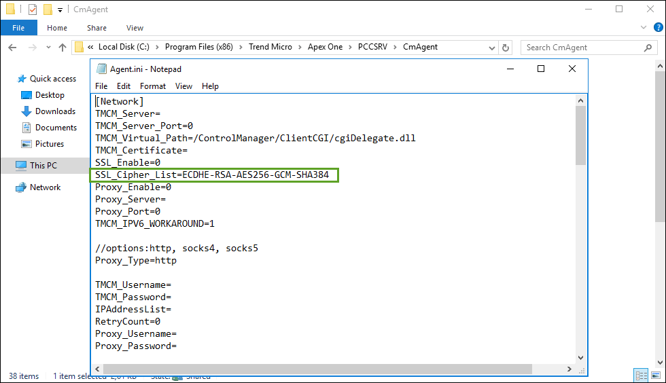Screen dimensions: 666x383
Task: Click the blue File tab in Explorer
Action: [x=18, y=28]
